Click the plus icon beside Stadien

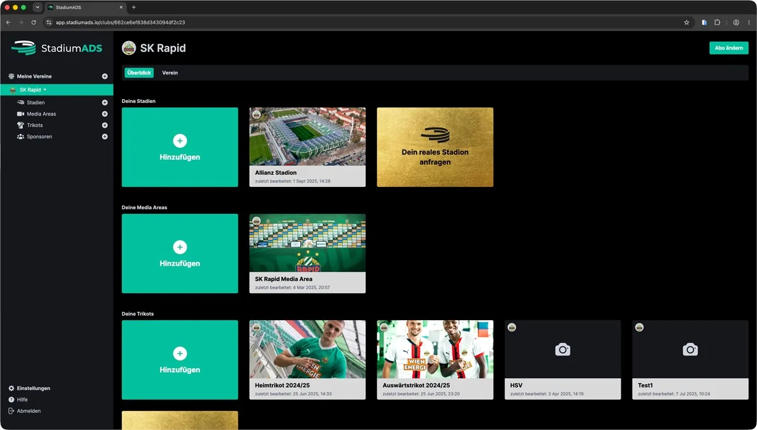[x=105, y=102]
